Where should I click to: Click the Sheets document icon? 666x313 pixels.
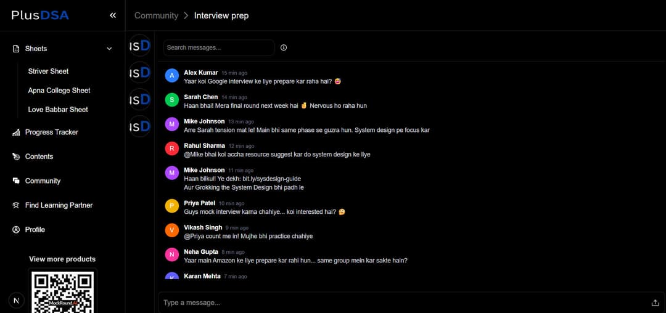point(16,49)
